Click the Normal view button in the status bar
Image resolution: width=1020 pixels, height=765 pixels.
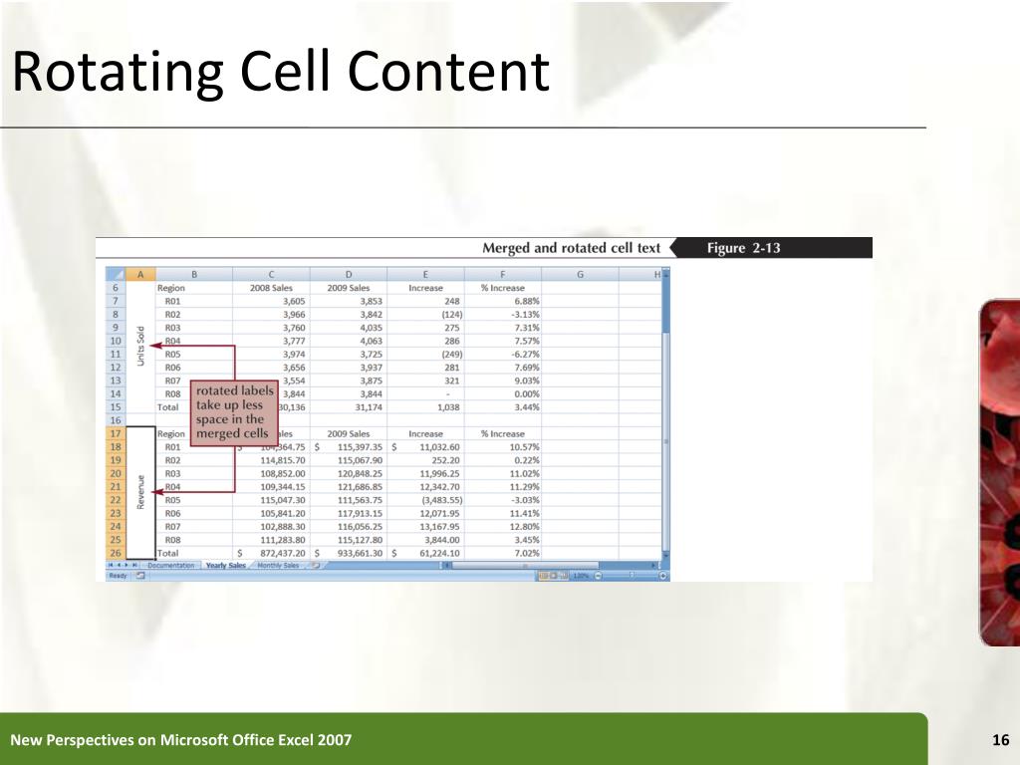click(x=544, y=576)
